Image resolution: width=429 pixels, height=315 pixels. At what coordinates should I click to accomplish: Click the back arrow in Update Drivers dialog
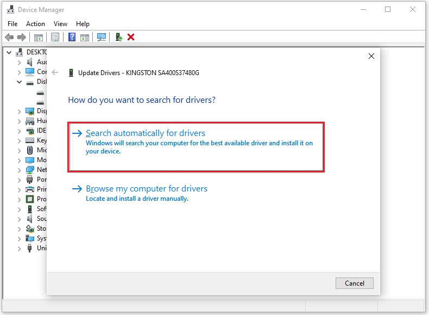coord(55,72)
